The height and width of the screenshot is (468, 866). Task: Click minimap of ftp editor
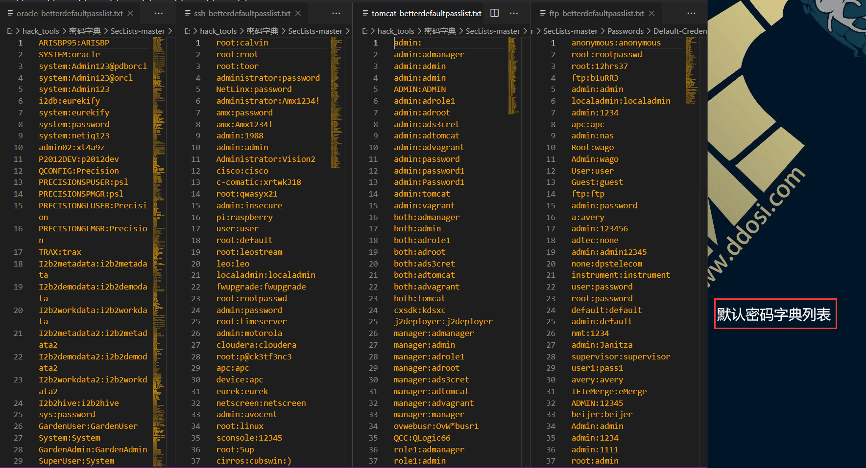(x=691, y=71)
